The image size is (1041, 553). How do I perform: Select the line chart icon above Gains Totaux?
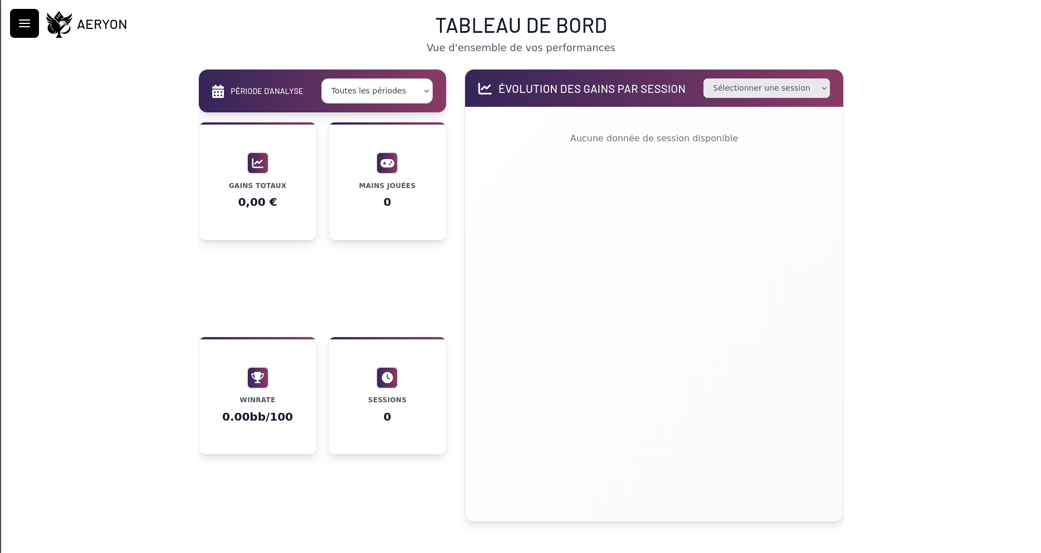coord(257,162)
